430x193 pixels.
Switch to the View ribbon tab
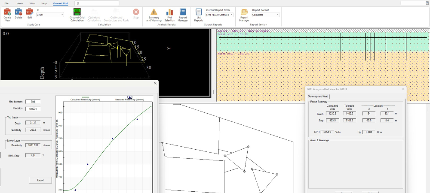pyautogui.click(x=32, y=3)
